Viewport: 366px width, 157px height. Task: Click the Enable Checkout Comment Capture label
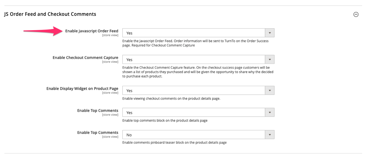pos(85,58)
